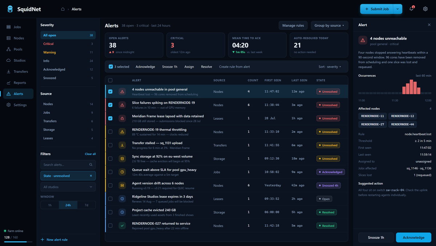
Task: Click the warning icon of RENDERNODE-19 thermal throttling row
Action: pyautogui.click(x=122, y=132)
